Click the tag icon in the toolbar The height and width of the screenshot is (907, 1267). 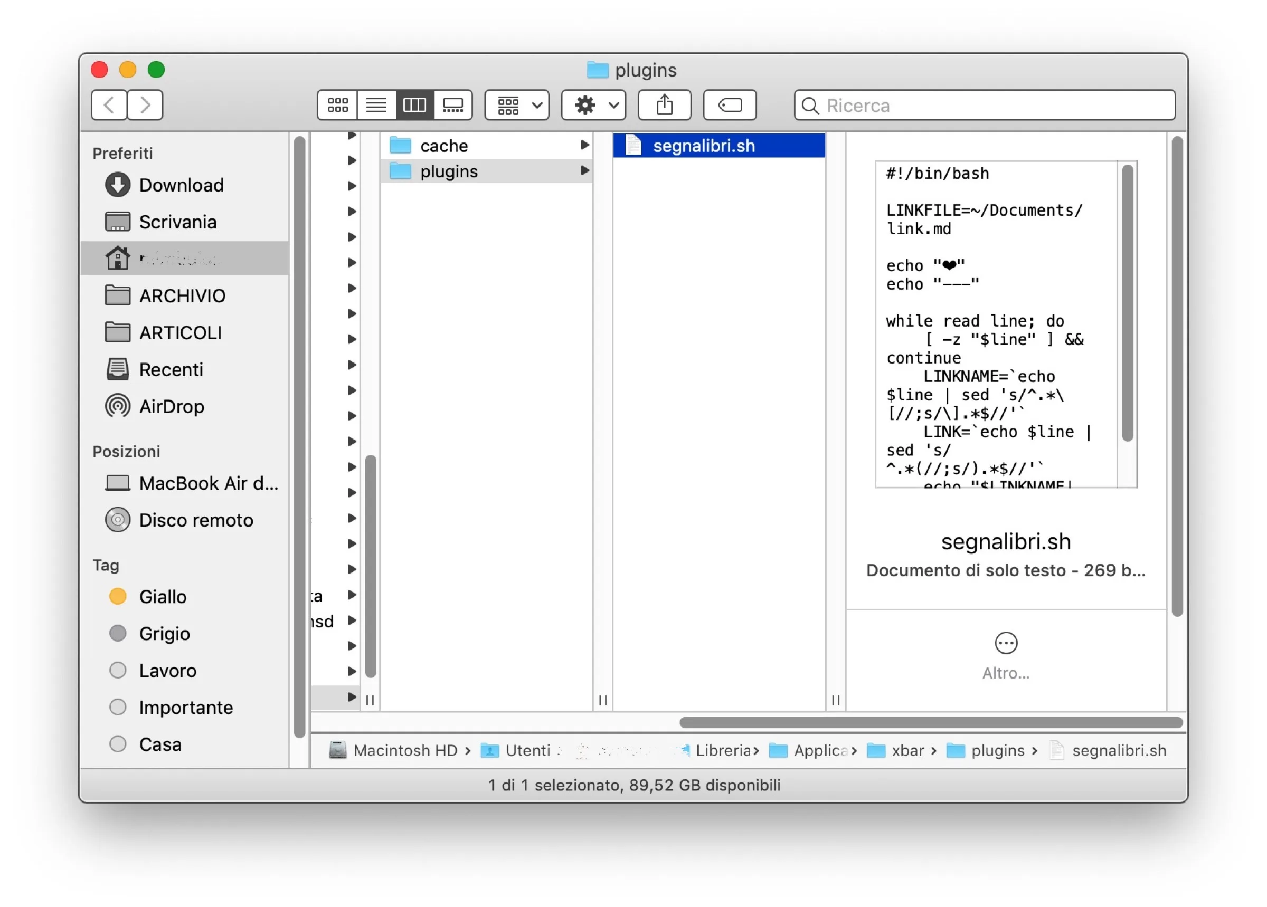[730, 105]
